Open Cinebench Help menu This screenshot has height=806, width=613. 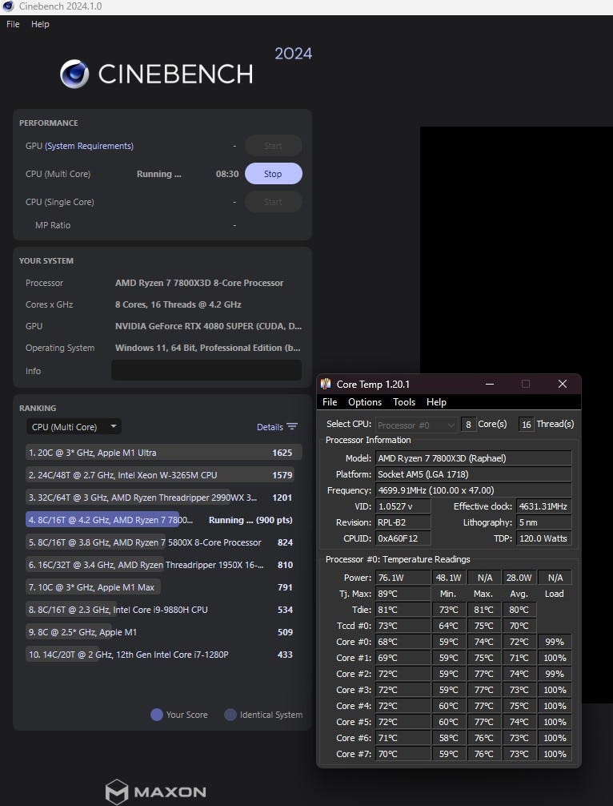pos(40,24)
